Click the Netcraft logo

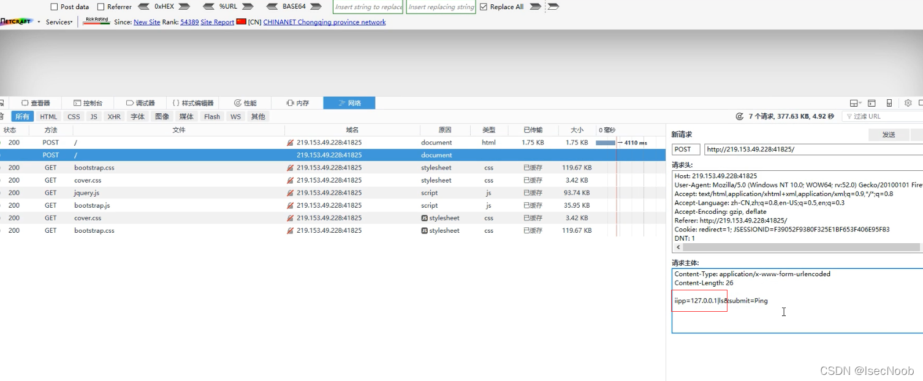point(17,22)
